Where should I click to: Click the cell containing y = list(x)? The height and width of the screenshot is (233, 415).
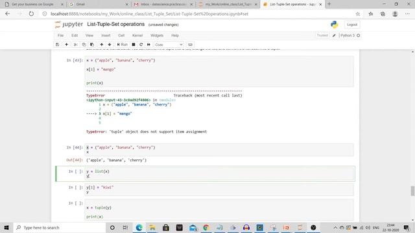[x=219, y=173]
